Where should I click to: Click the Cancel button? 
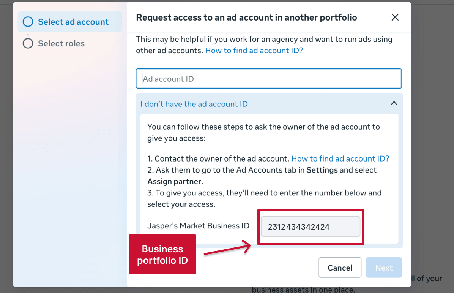(340, 267)
